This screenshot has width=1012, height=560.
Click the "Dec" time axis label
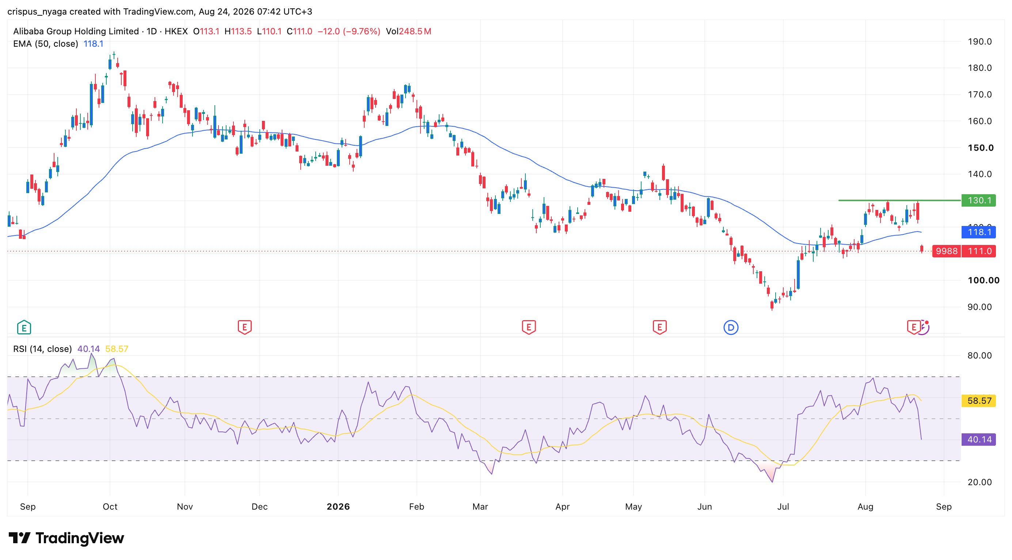(260, 507)
